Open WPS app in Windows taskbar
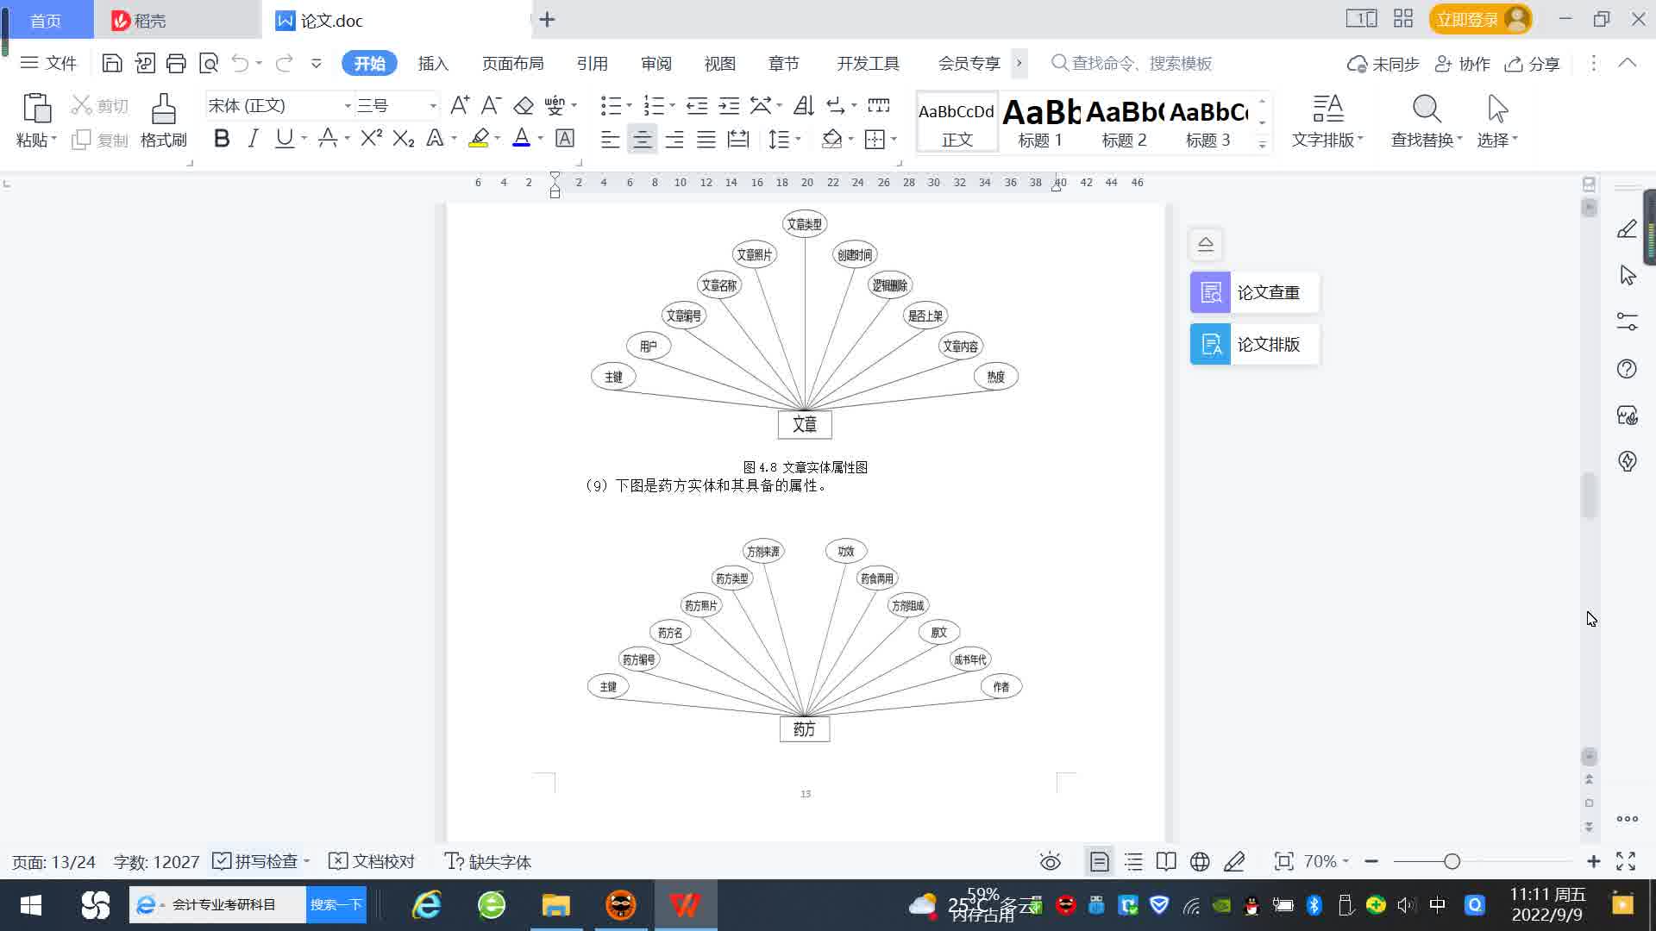The width and height of the screenshot is (1656, 931). (x=685, y=904)
